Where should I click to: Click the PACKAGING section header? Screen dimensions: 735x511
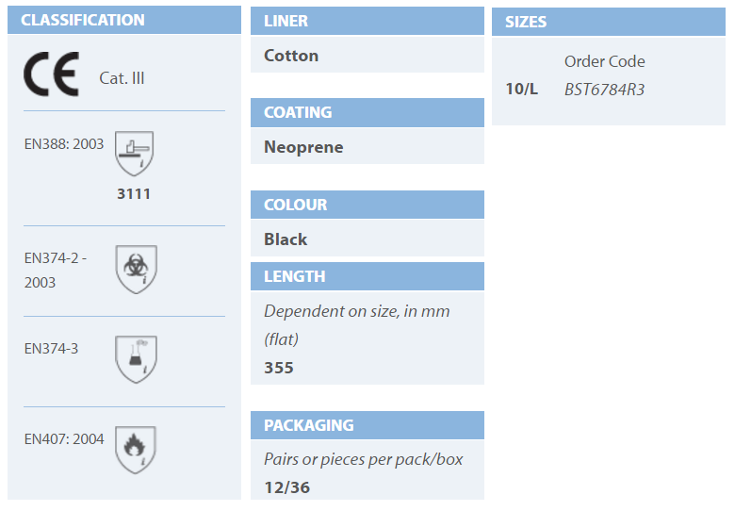click(309, 425)
